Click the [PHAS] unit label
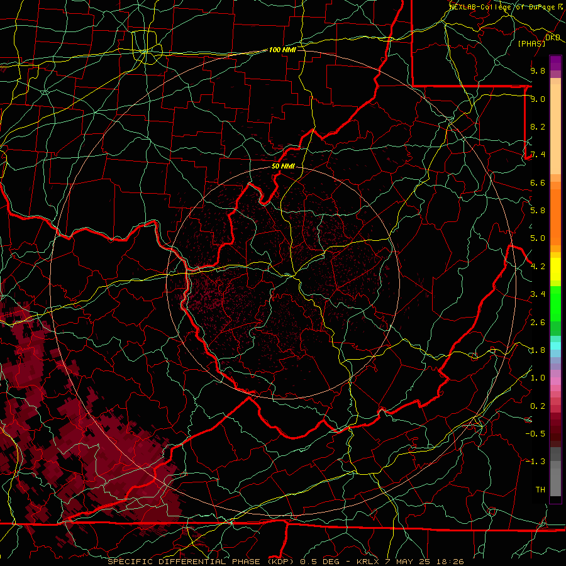 click(531, 43)
